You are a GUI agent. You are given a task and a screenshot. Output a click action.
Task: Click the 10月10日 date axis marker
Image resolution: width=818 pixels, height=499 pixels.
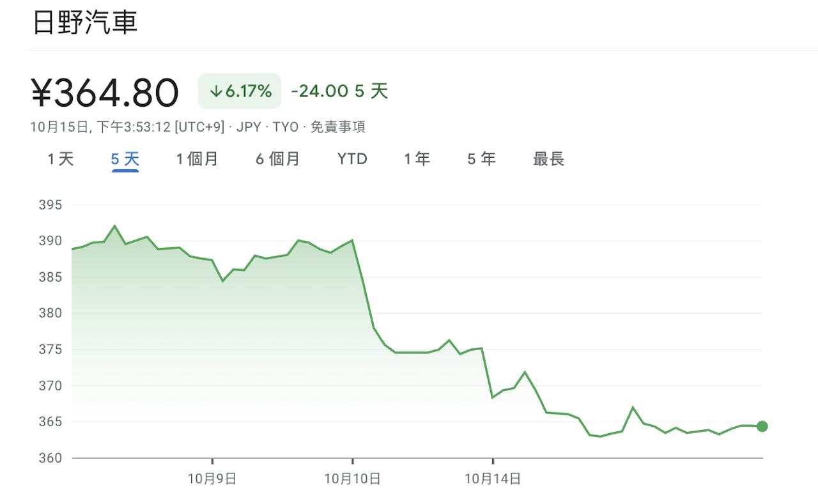pyautogui.click(x=352, y=479)
